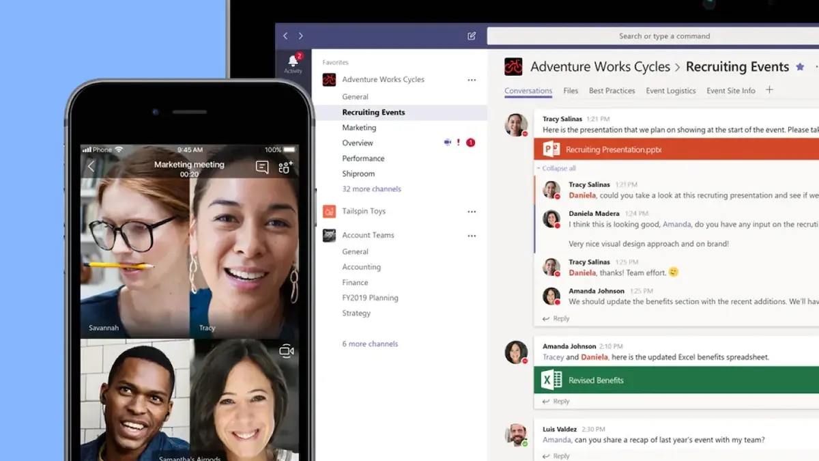Screen dimensions: 819x461
Task: Toggle the favorite star for Recruiting Events
Action: click(800, 66)
